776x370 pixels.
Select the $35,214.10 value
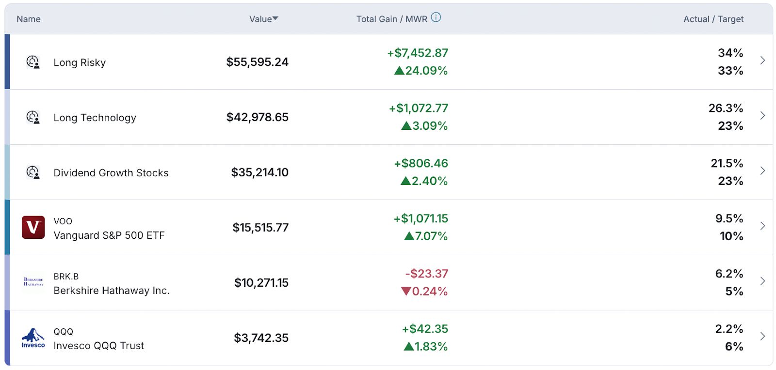tap(260, 172)
